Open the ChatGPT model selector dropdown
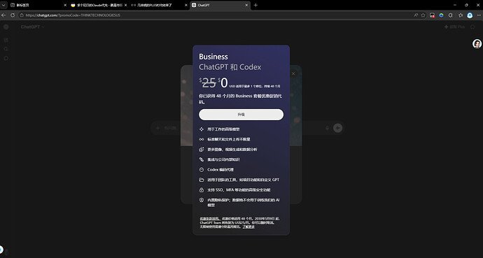The height and width of the screenshot is (258, 483). click(33, 27)
